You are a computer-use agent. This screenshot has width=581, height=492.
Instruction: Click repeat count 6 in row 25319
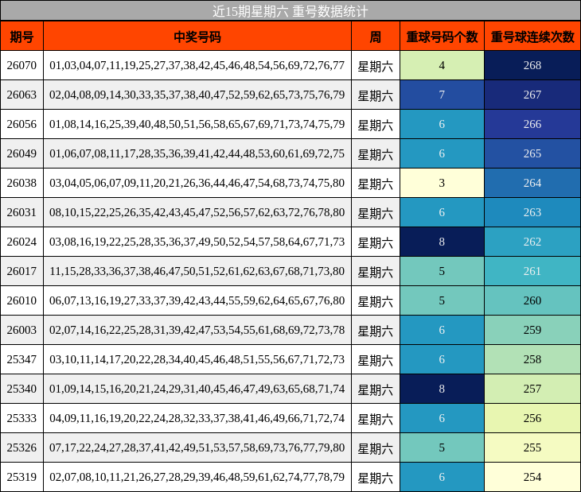point(442,477)
